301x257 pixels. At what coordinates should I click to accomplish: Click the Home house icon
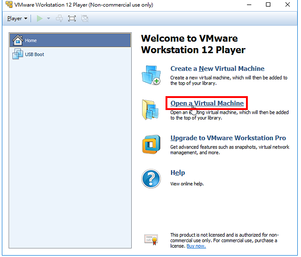(18, 40)
